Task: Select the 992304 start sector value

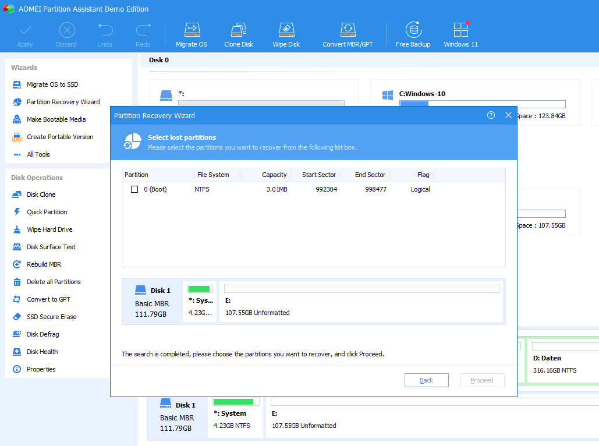Action: (x=326, y=189)
